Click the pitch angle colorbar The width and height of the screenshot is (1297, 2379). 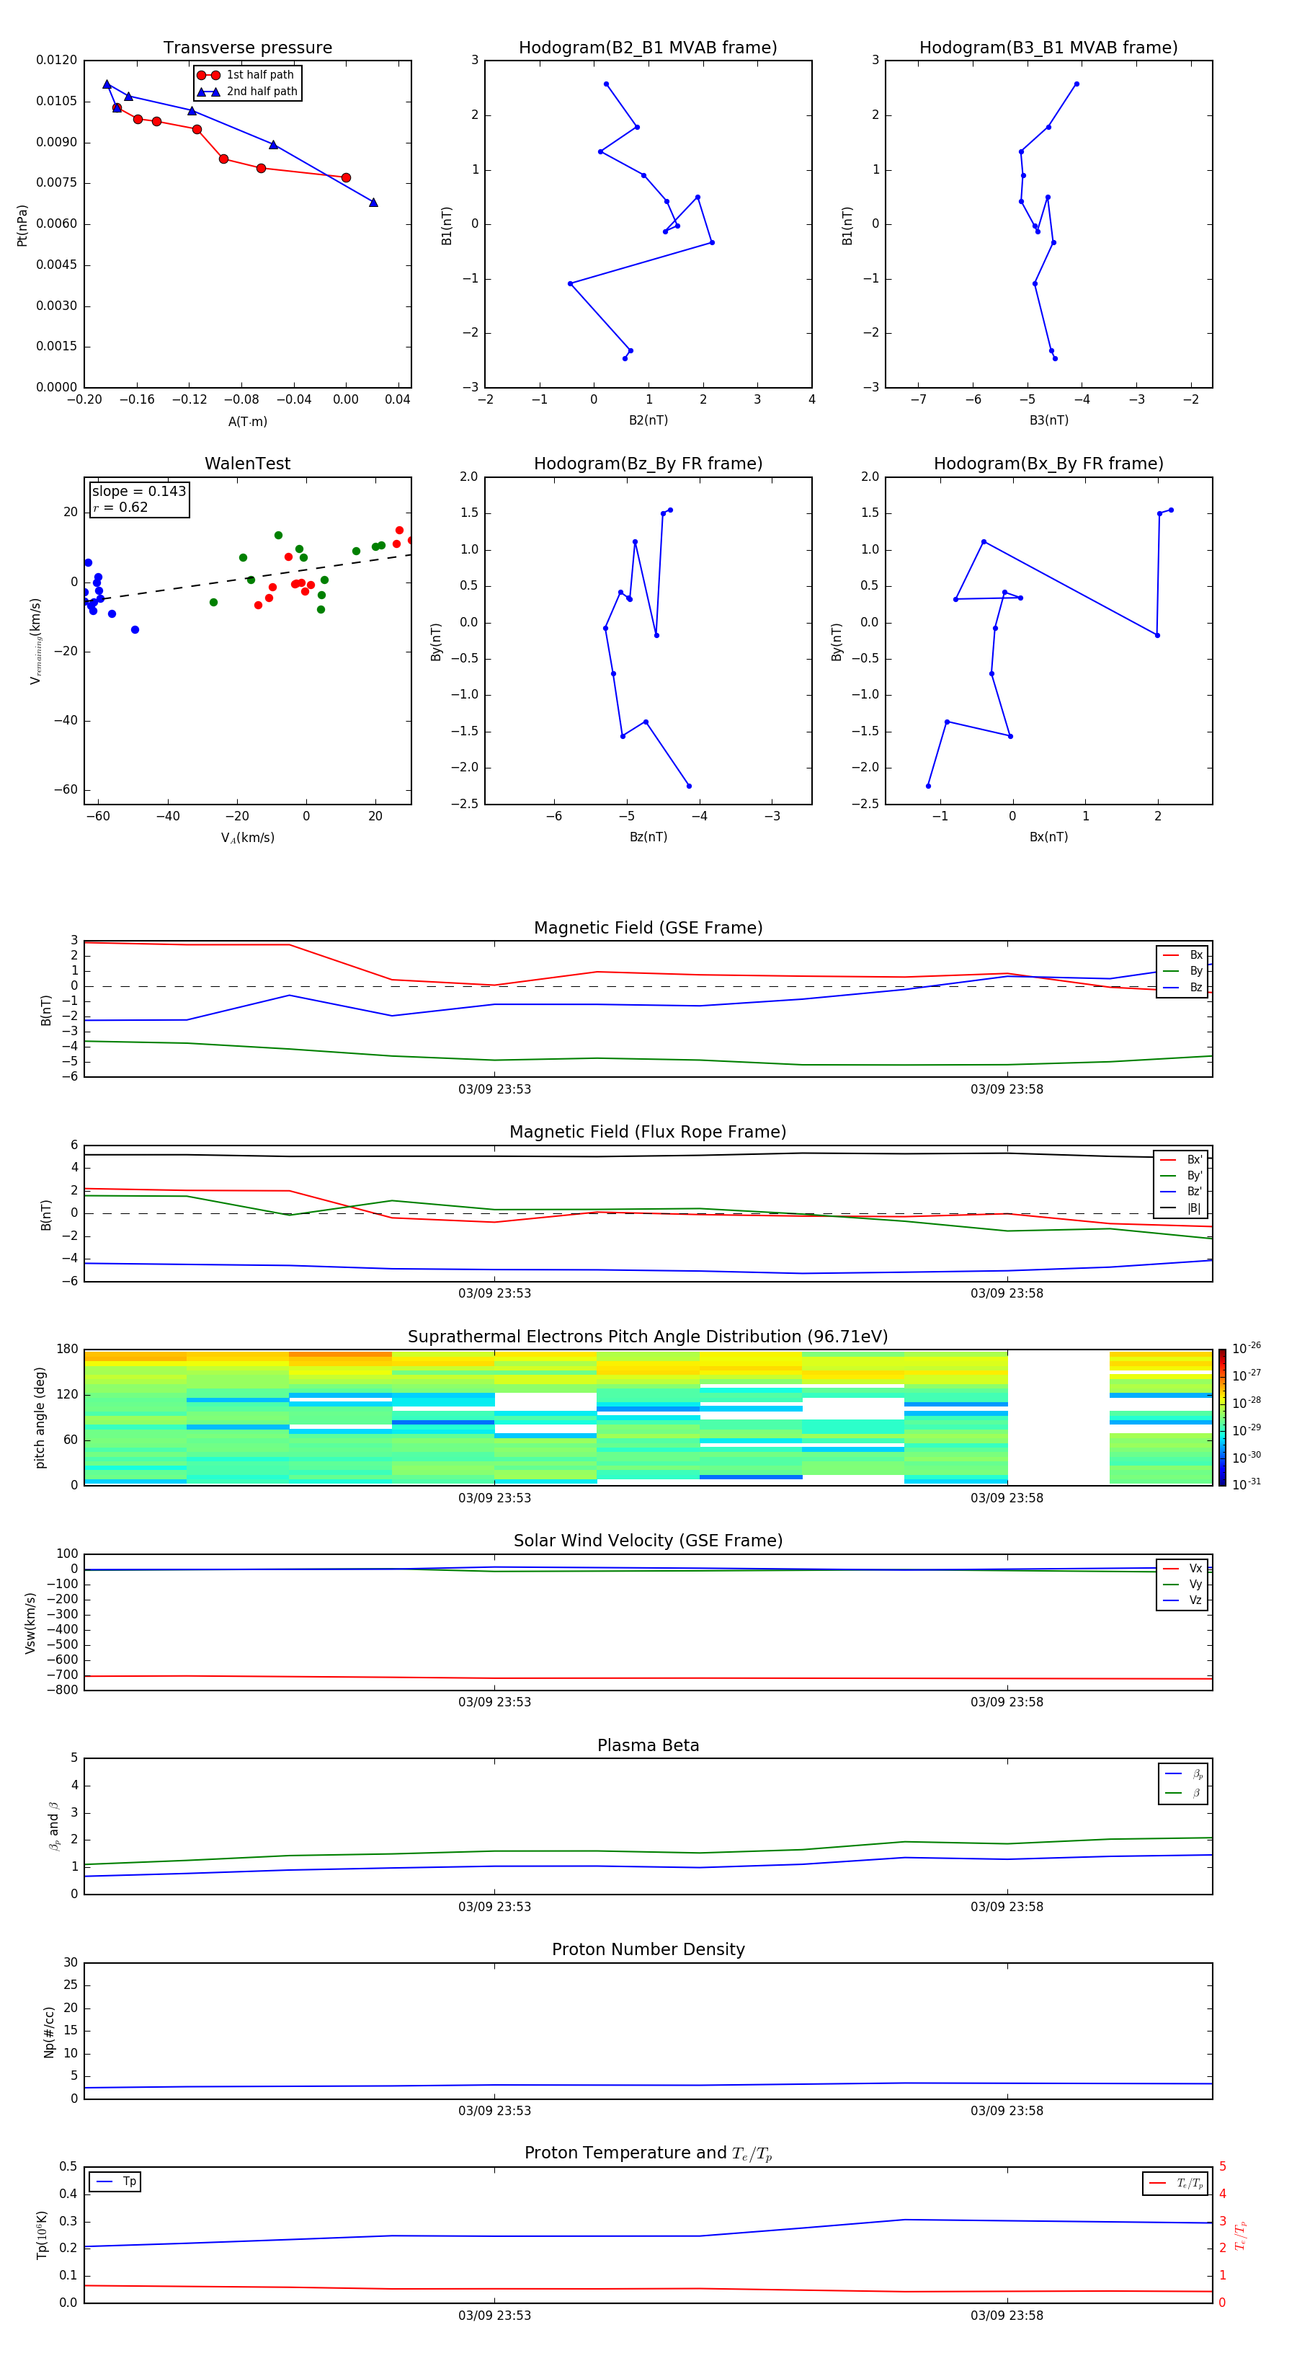click(1222, 1417)
